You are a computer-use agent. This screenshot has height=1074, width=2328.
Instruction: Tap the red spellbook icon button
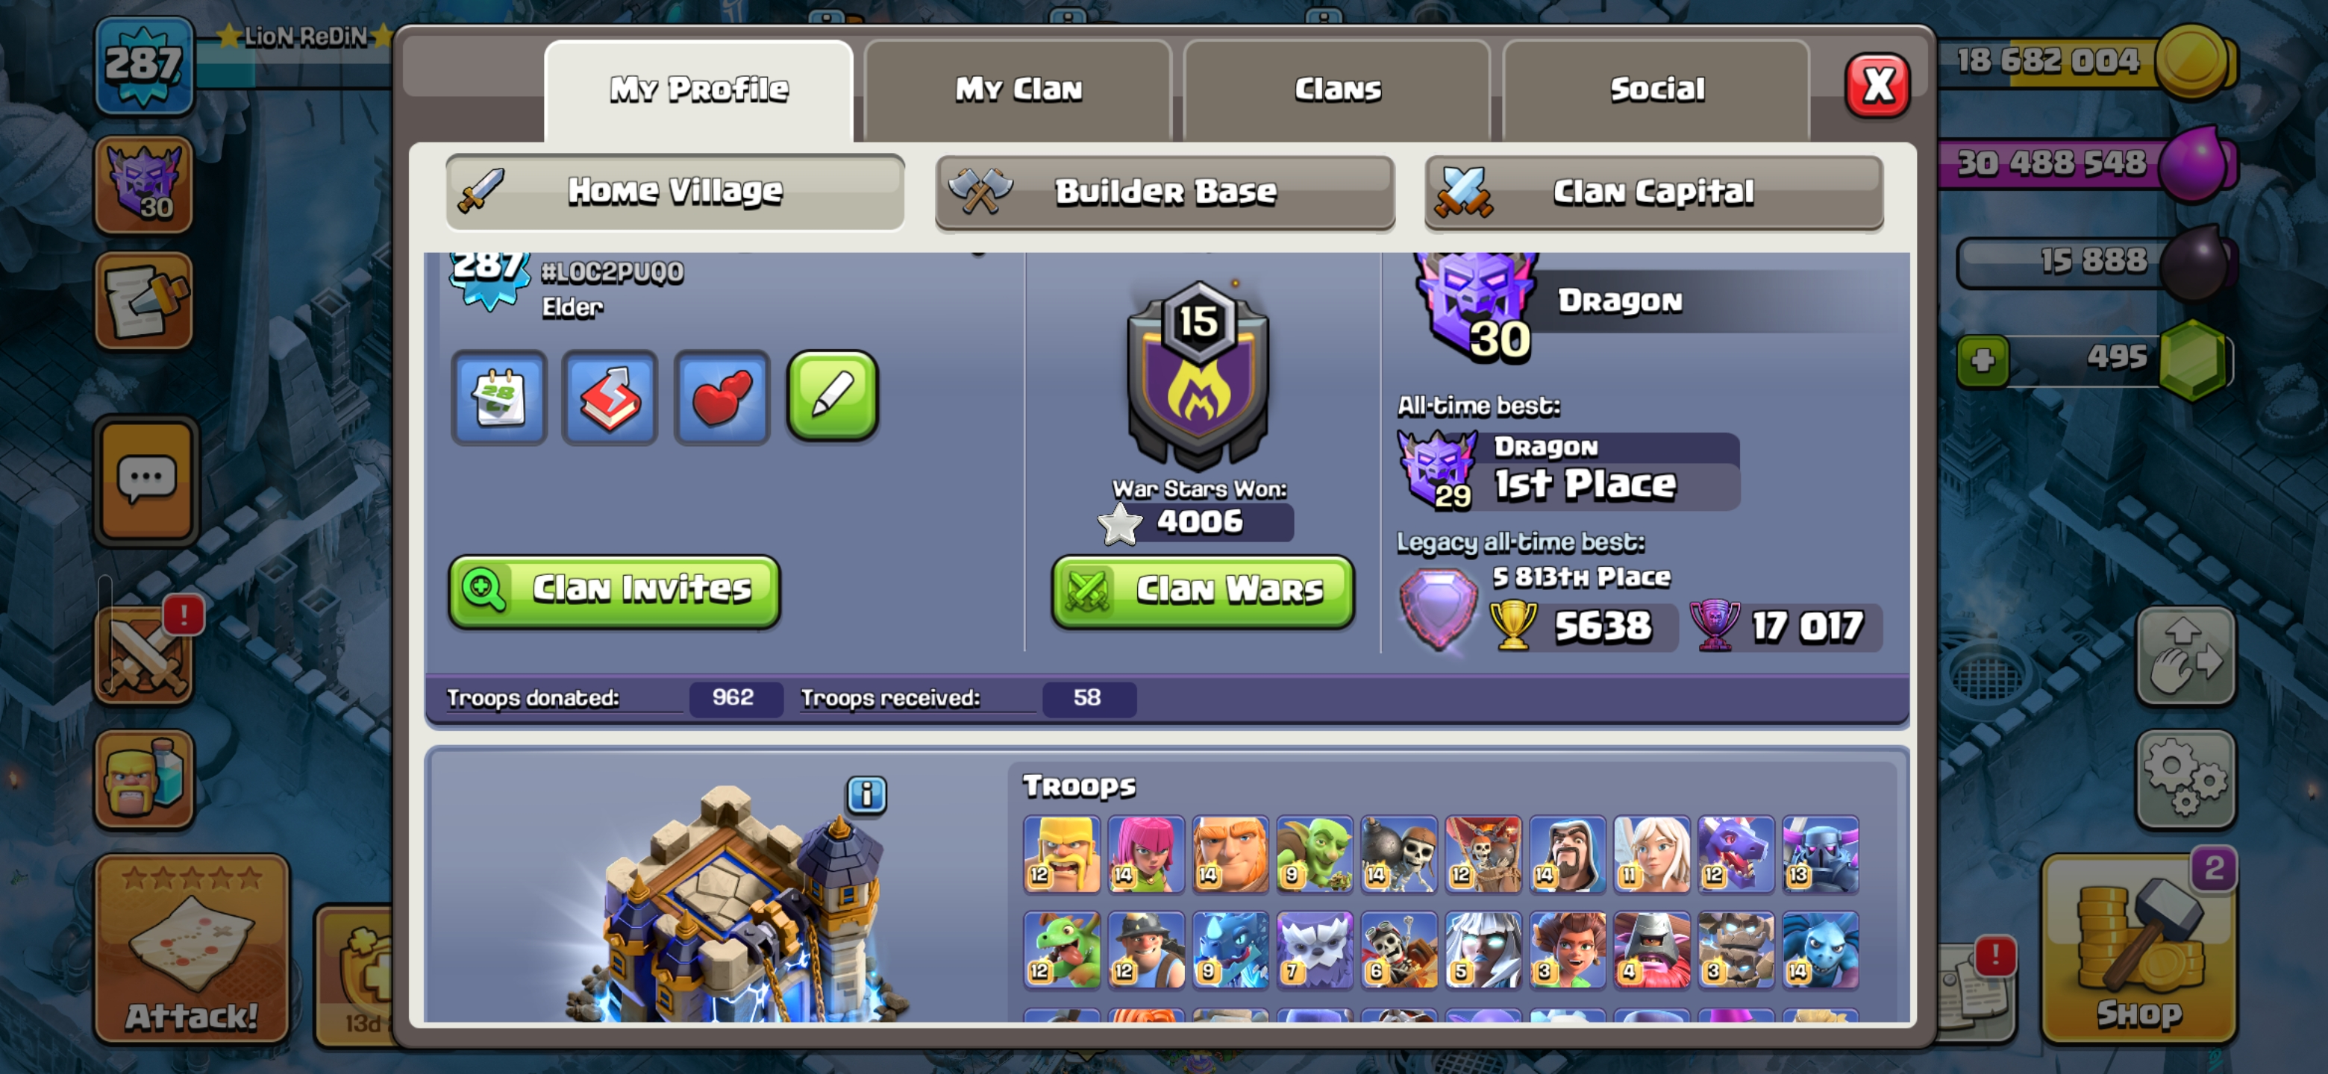610,398
